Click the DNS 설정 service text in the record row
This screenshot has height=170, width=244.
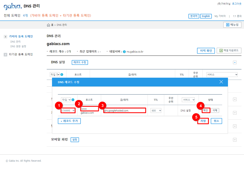[x=186, y=111]
